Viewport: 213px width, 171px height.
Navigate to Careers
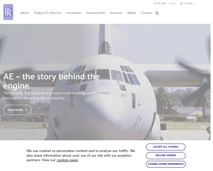(x=146, y=13)
